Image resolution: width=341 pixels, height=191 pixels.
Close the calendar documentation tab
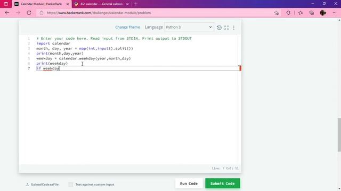click(127, 4)
